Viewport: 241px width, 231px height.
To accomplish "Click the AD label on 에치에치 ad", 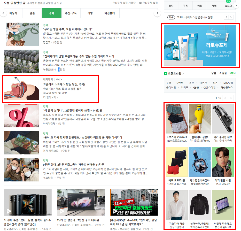I will click(57, 80).
